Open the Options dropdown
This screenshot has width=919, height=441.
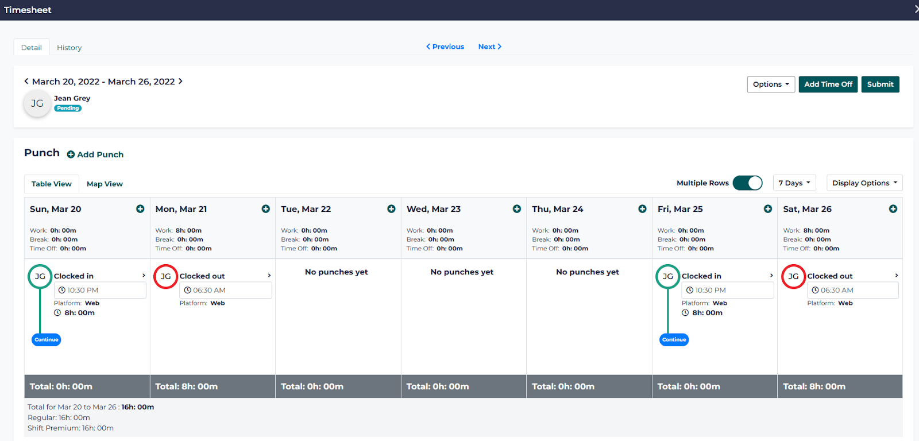coord(770,84)
